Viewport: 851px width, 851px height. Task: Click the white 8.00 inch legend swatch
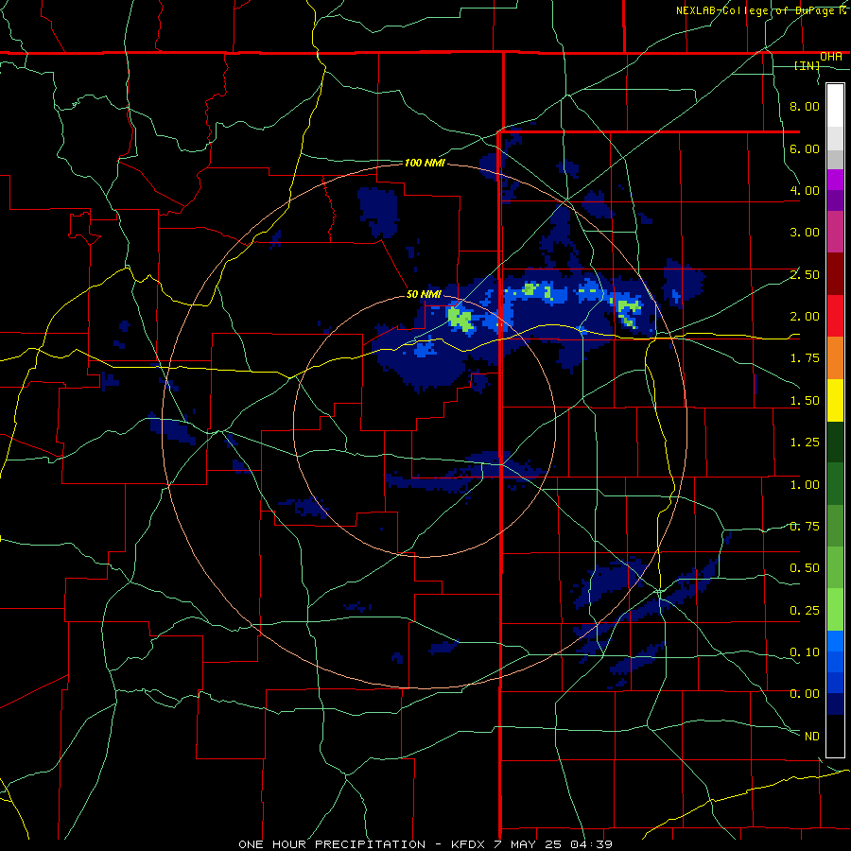(x=835, y=106)
